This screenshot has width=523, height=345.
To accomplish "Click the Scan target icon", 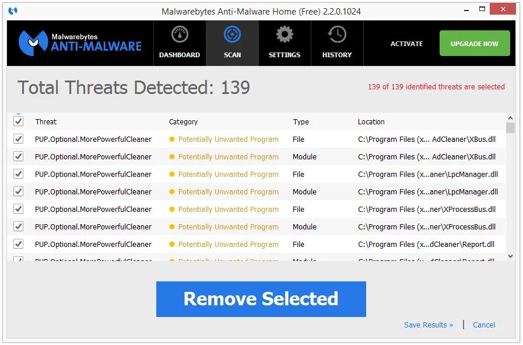I will click(x=232, y=34).
